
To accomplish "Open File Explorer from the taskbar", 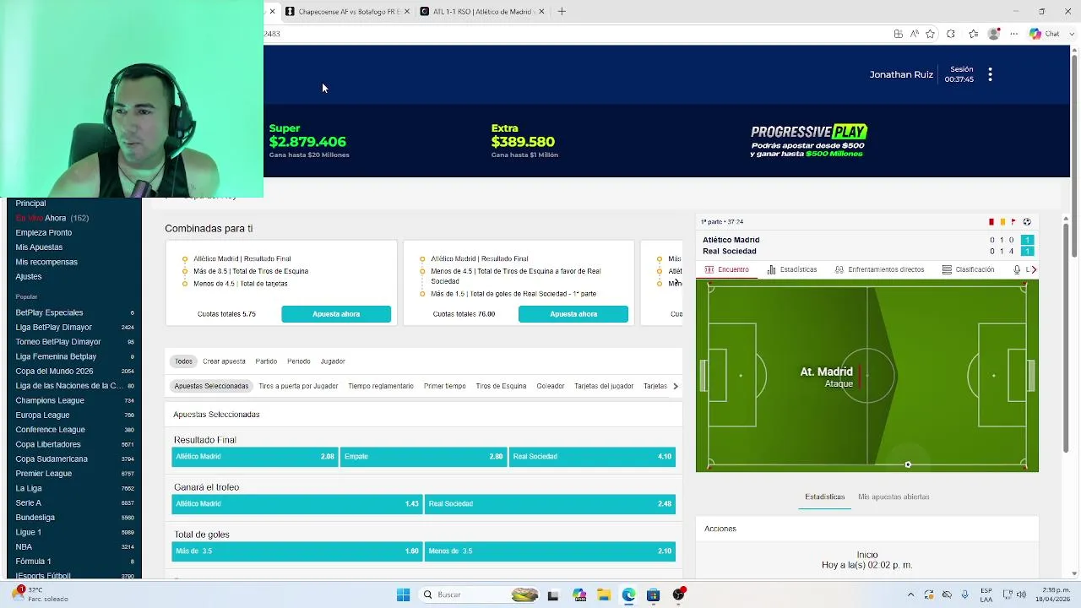I will (x=604, y=594).
